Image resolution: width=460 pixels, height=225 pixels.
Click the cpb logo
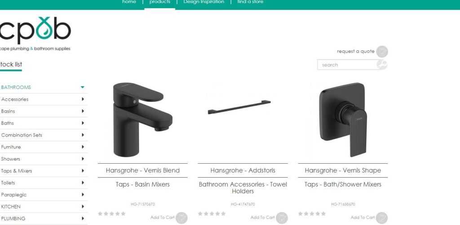point(35,33)
